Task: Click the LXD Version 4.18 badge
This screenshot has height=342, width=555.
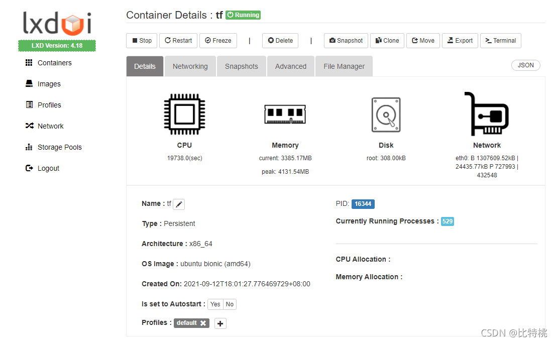Action: [57, 46]
